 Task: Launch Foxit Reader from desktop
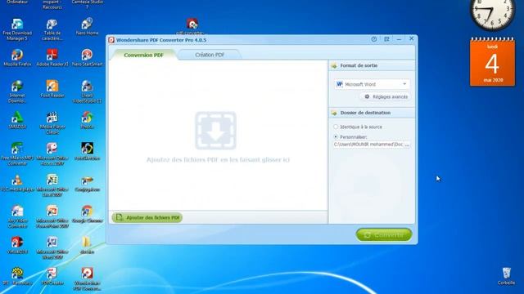coord(52,89)
